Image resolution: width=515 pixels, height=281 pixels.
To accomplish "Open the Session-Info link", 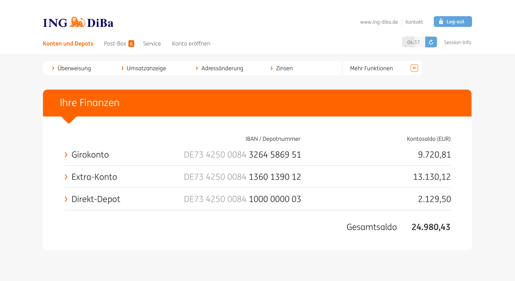I will tap(457, 42).
